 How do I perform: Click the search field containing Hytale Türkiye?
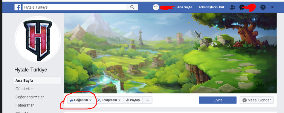click(x=74, y=7)
